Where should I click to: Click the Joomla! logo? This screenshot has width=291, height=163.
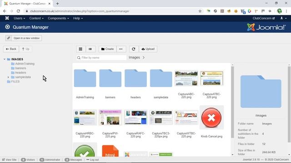(266, 27)
